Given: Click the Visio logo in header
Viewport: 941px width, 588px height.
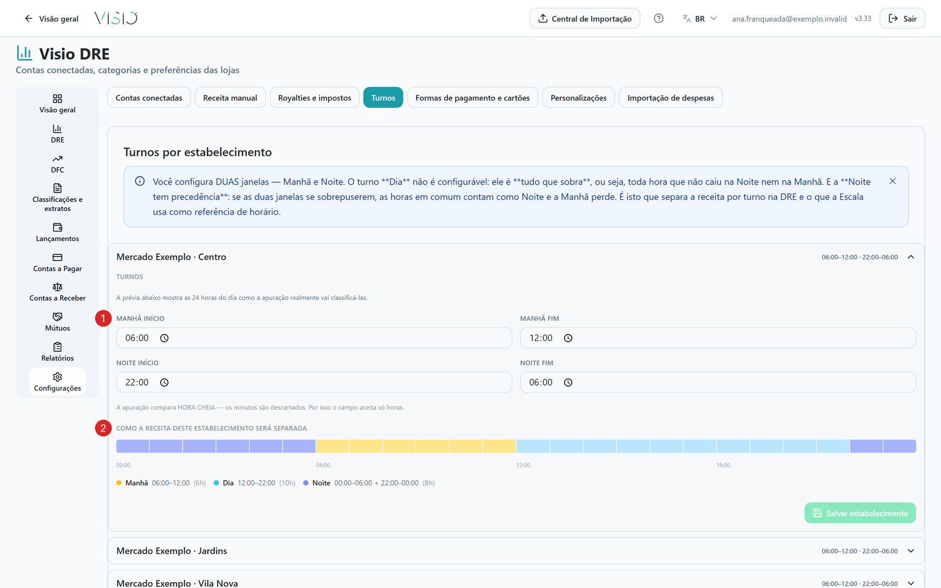Looking at the screenshot, I should click(116, 18).
